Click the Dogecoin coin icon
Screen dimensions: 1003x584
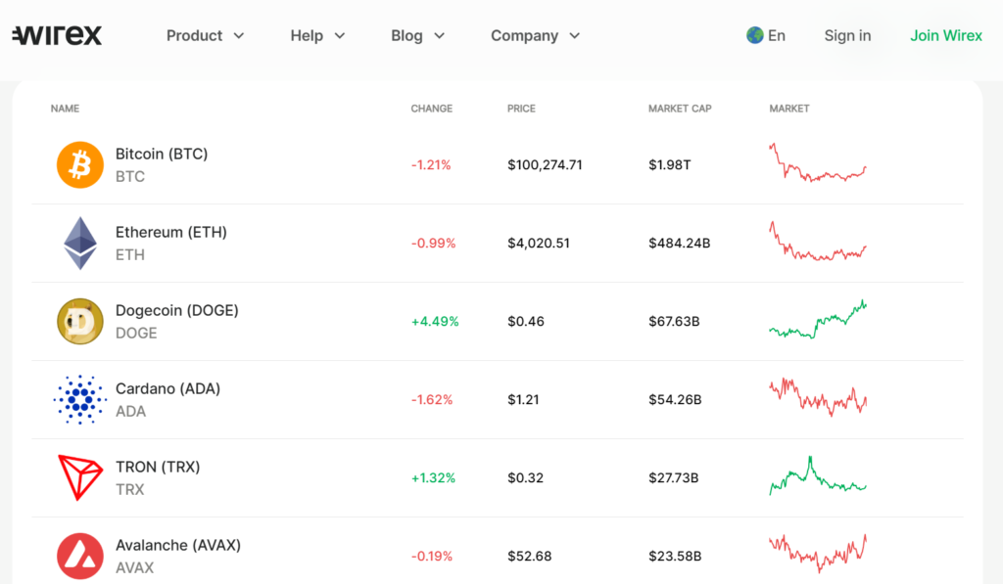pos(80,322)
